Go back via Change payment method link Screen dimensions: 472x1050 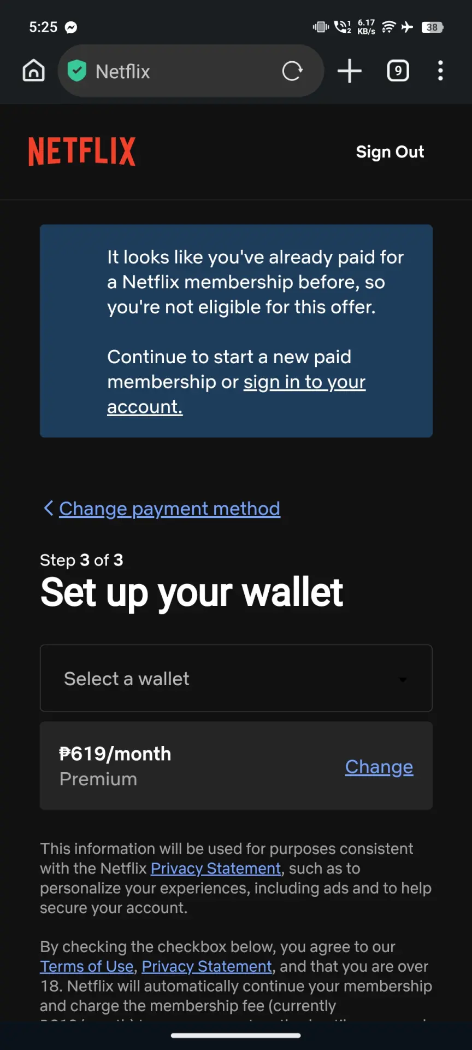point(169,509)
